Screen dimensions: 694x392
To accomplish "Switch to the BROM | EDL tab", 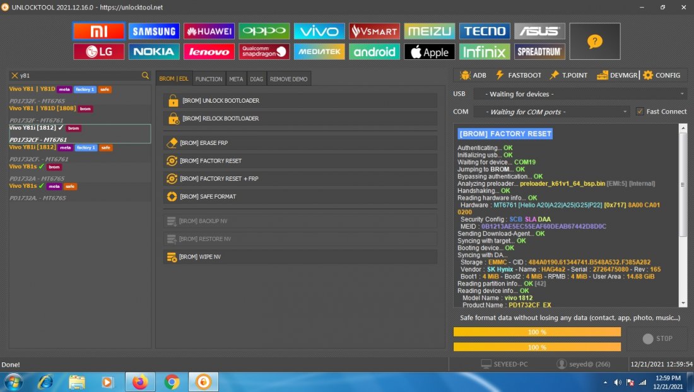I will (174, 79).
